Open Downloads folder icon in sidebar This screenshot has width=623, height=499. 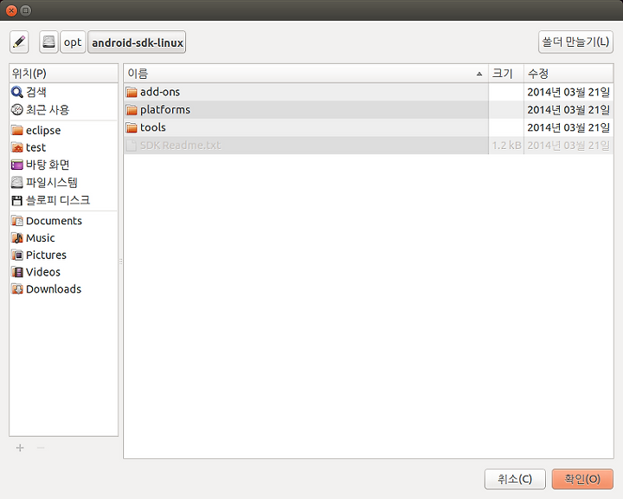tap(16, 288)
